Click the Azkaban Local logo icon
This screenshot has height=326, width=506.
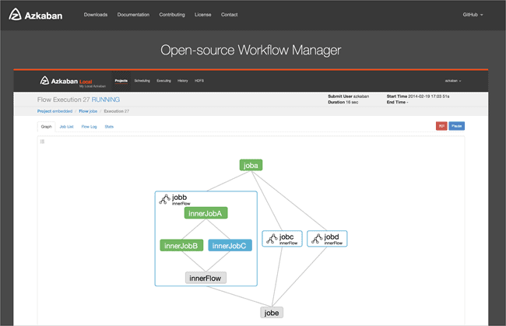coord(44,80)
